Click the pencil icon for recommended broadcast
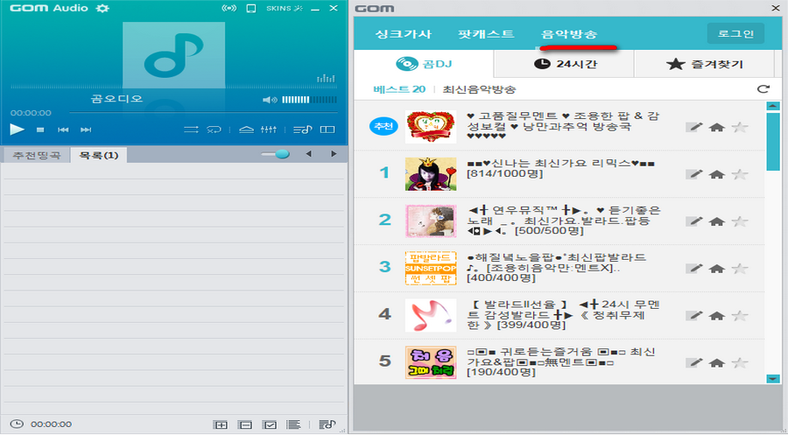788x435 pixels. coord(694,127)
